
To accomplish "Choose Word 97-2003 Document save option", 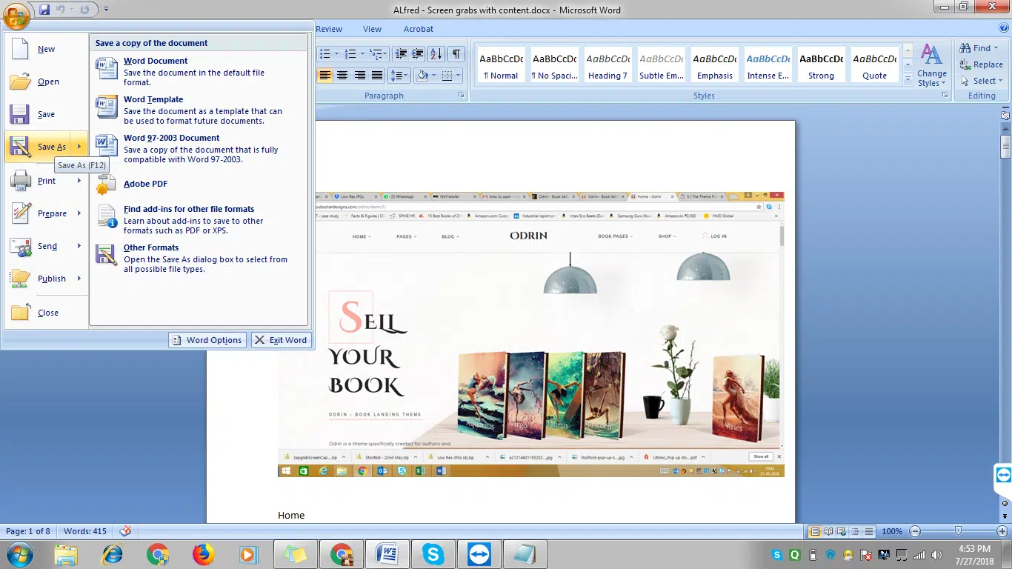I will [x=171, y=138].
